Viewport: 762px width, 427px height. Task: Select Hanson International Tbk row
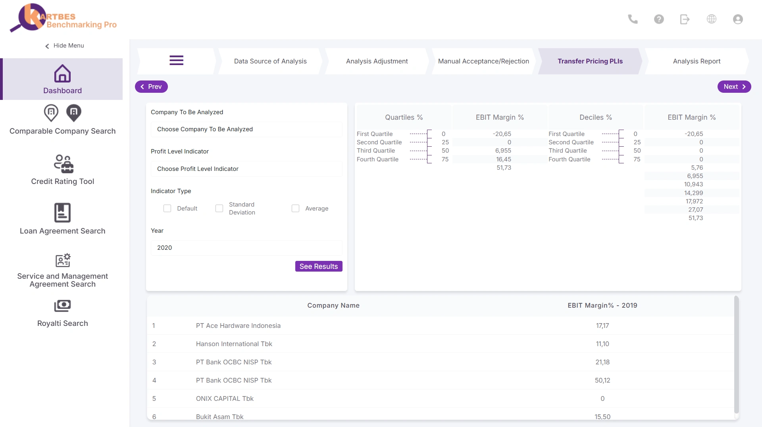pos(440,344)
